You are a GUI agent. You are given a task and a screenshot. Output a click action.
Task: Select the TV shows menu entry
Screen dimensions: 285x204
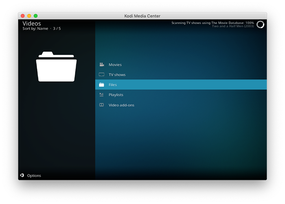click(x=117, y=75)
